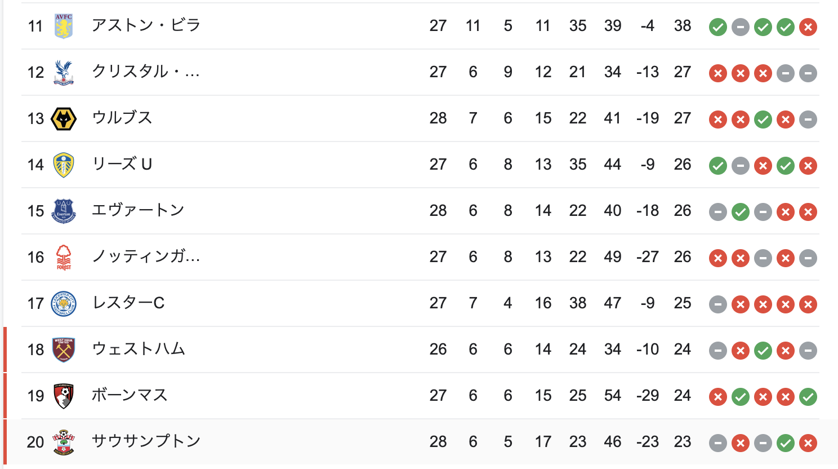838x469 pixels.
Task: Click the West Ham hammers crest
Action: coord(64,349)
